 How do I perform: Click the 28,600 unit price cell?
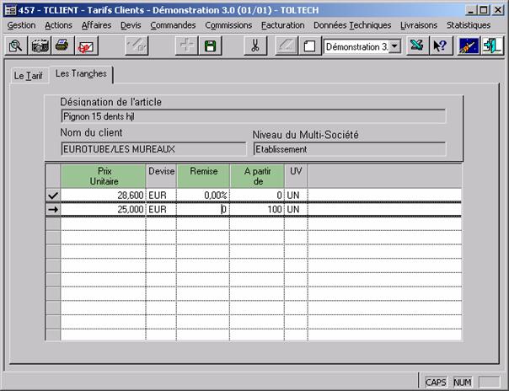tap(103, 195)
